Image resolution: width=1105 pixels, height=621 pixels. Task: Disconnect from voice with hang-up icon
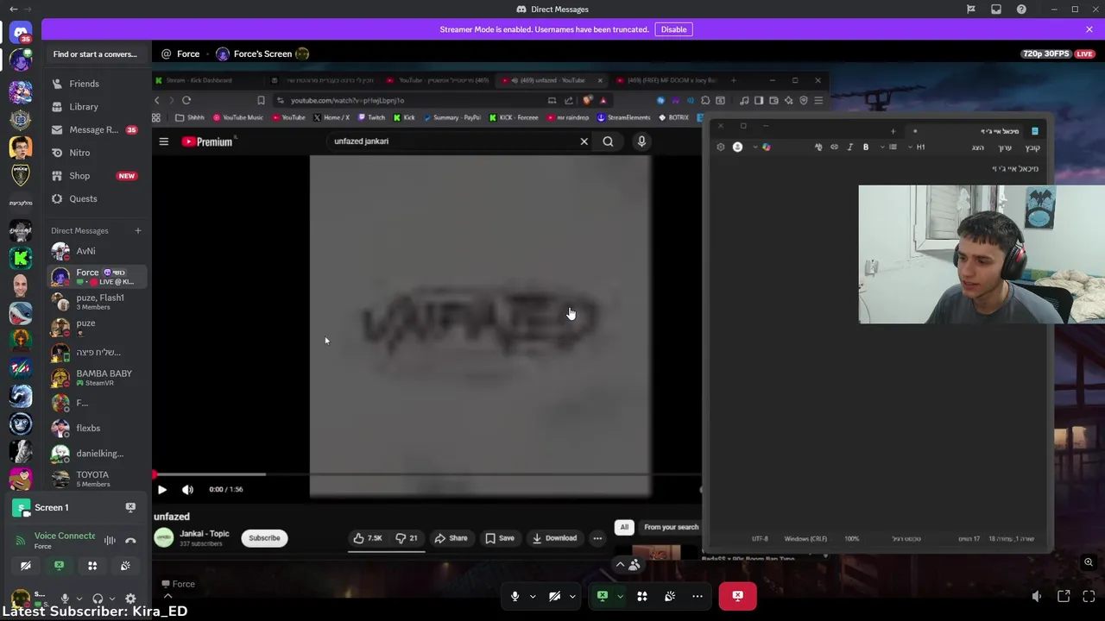[x=130, y=541]
